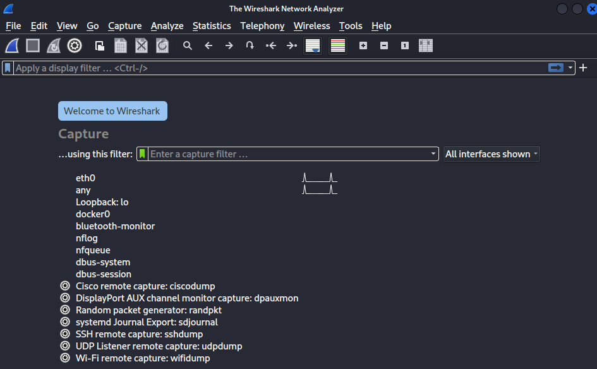Zoom out the main window text

(384, 45)
